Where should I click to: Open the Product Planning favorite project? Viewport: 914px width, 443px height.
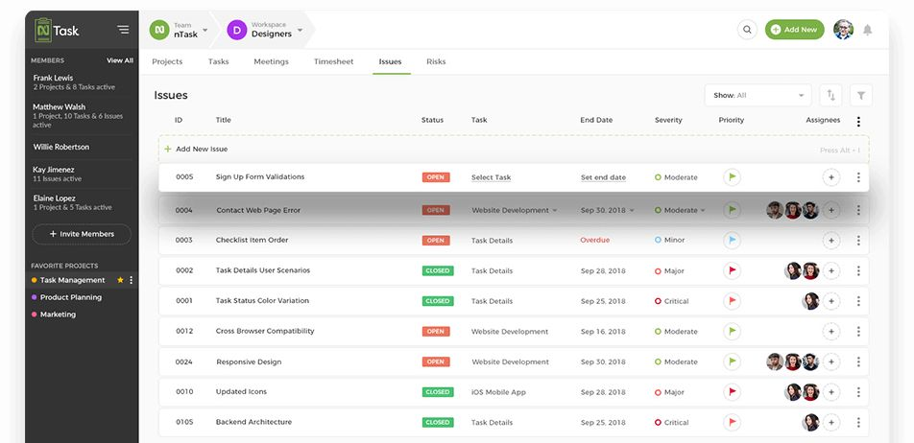point(70,297)
